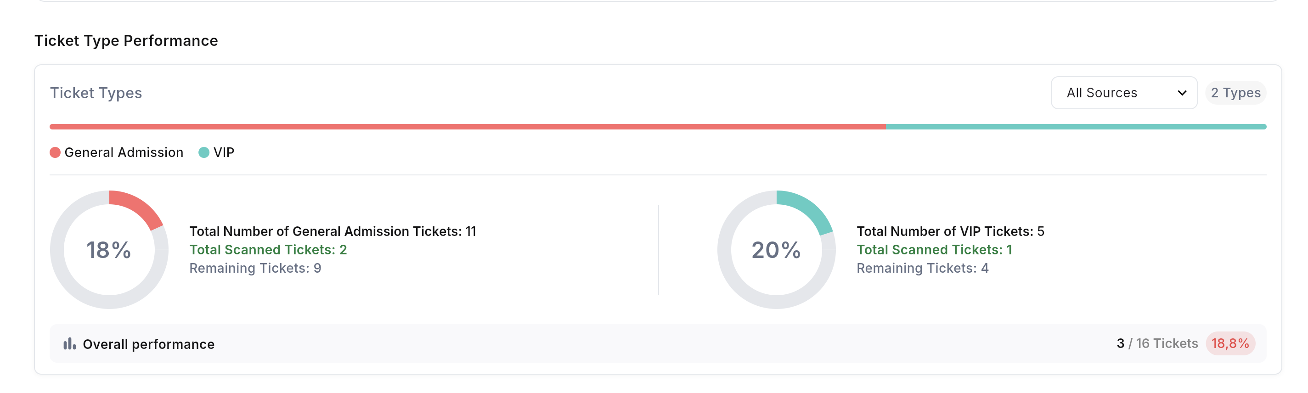Click the red General Admission legend dot
Image resolution: width=1308 pixels, height=393 pixels.
coord(54,152)
